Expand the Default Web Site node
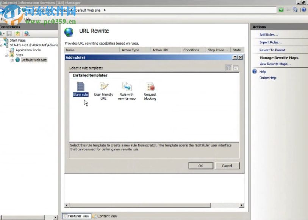This screenshot has height=220, width=308. [12, 60]
